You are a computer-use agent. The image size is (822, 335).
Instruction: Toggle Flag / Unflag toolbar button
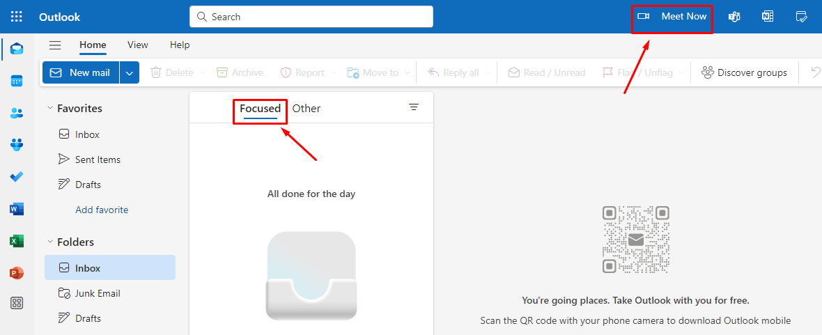[638, 72]
